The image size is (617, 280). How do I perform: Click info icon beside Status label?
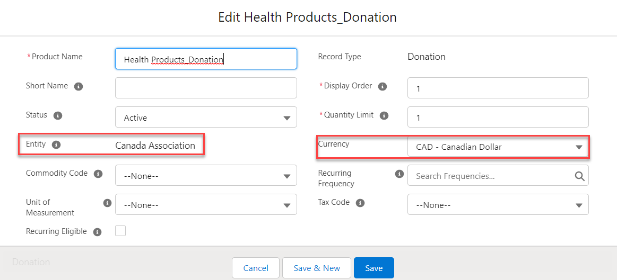point(58,115)
